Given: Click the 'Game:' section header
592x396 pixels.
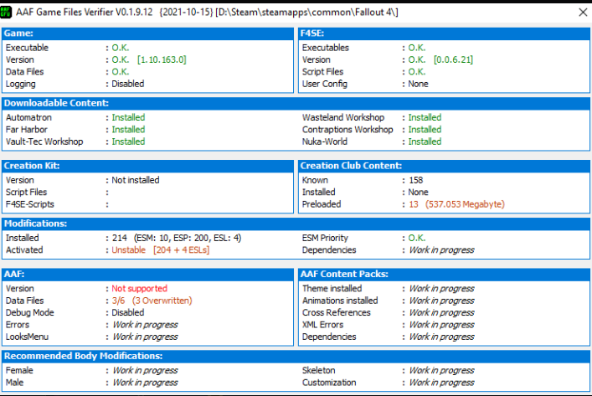Looking at the screenshot, I should click(x=147, y=33).
